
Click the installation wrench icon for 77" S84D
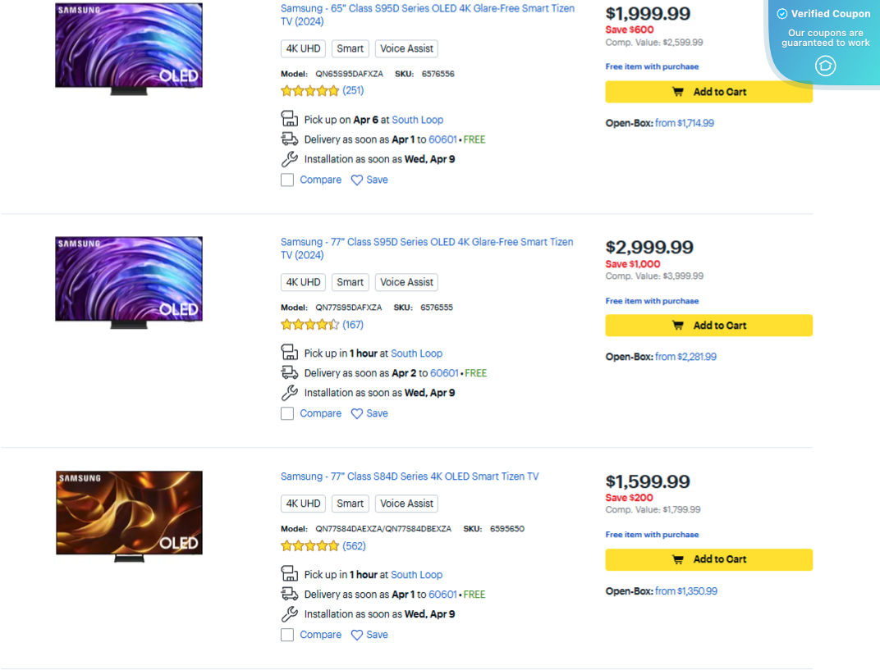click(x=290, y=613)
